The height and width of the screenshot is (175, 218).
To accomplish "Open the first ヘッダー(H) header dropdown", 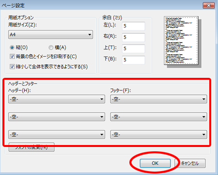I will 57,99.
